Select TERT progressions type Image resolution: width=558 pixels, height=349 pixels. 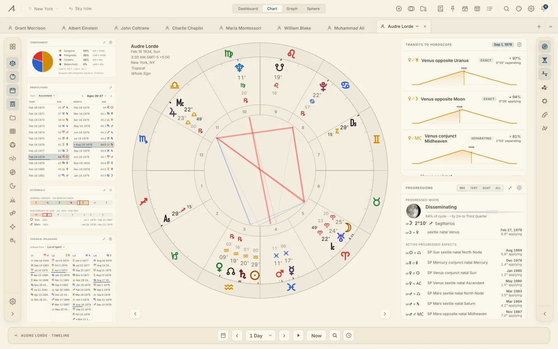pos(474,188)
